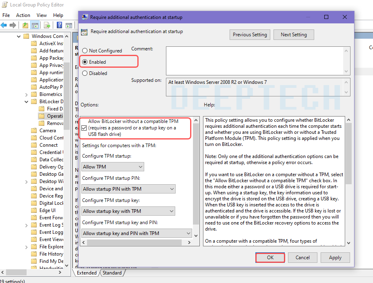The height and width of the screenshot is (283, 373).
Task: Click the Connect folder icon
Action: tap(34, 145)
